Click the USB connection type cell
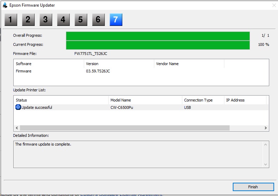Screen dimensions: 278x196 click(188, 107)
